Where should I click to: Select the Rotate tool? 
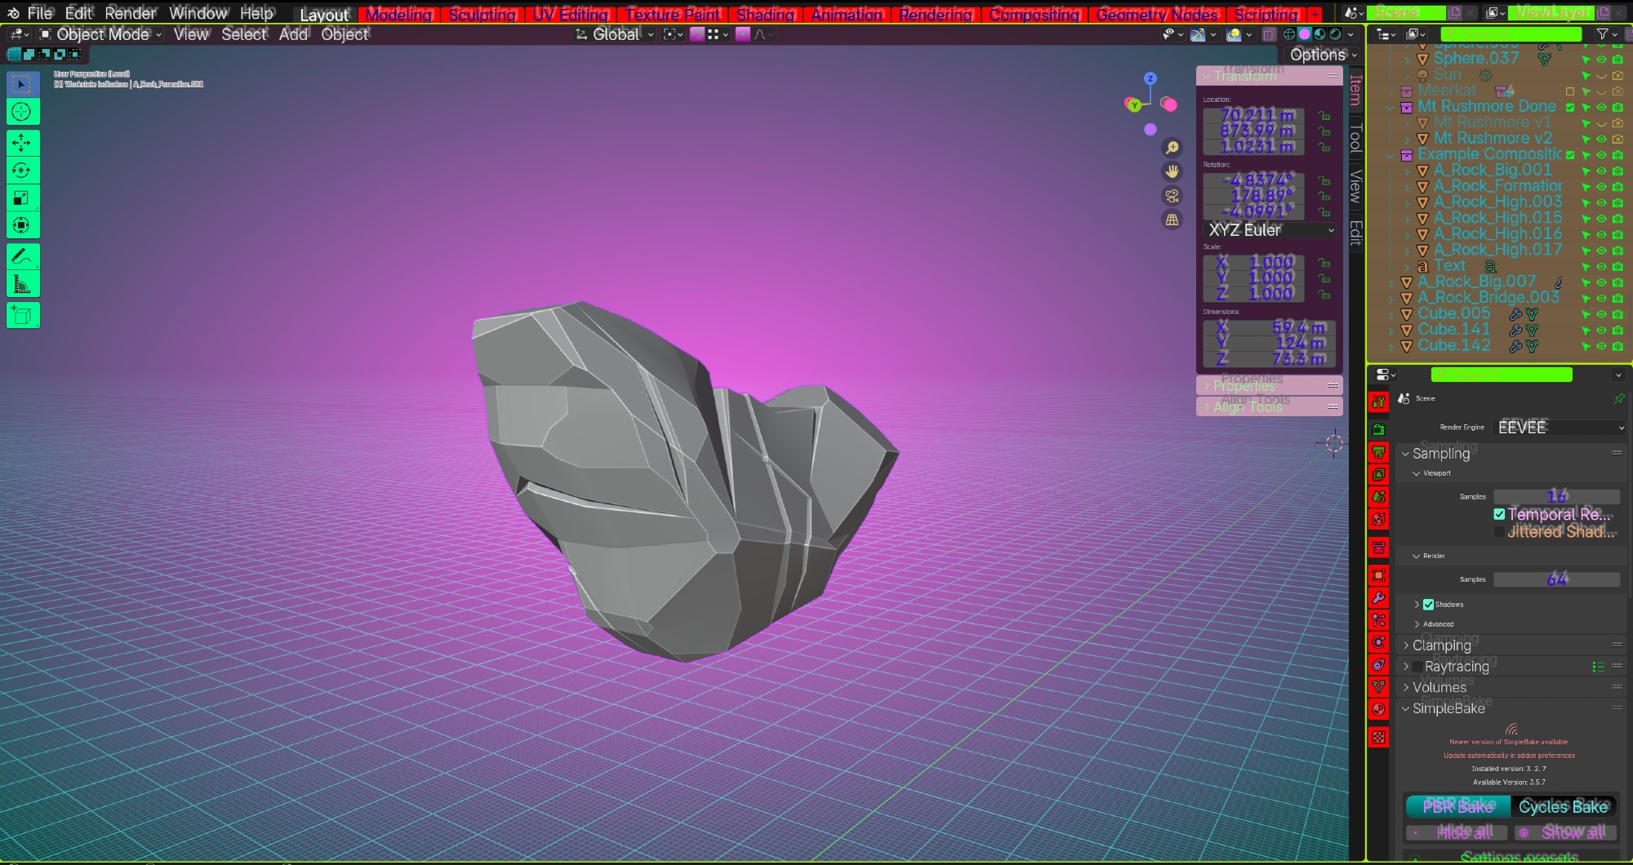click(22, 171)
